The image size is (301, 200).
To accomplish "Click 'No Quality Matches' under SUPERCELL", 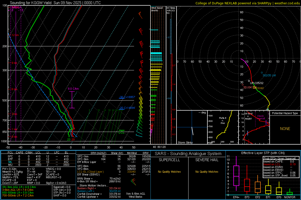I will (x=169, y=172).
